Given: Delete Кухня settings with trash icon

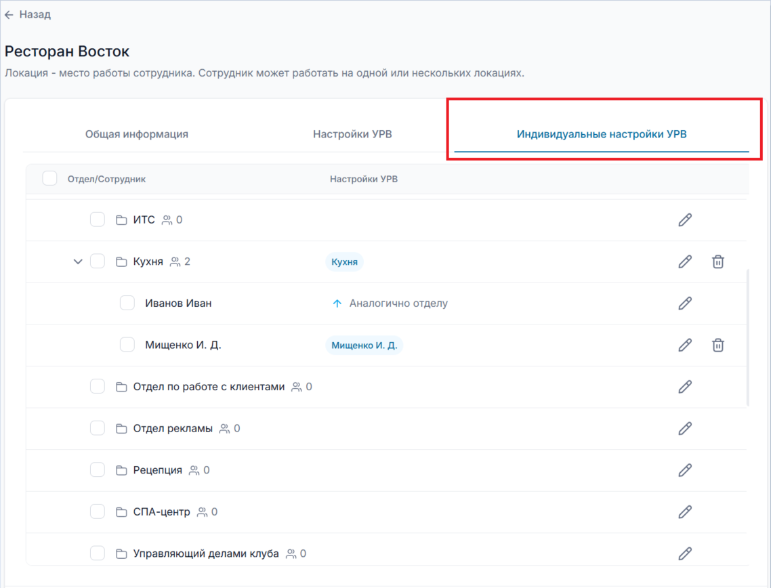Looking at the screenshot, I should click(x=718, y=261).
